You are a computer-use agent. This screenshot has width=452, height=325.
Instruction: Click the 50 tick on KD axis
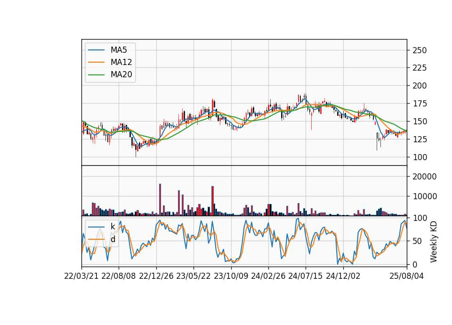click(x=417, y=241)
